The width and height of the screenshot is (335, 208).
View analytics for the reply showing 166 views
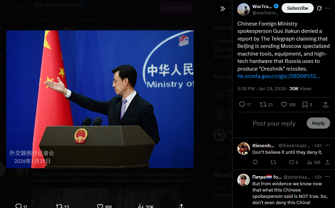click(314, 163)
